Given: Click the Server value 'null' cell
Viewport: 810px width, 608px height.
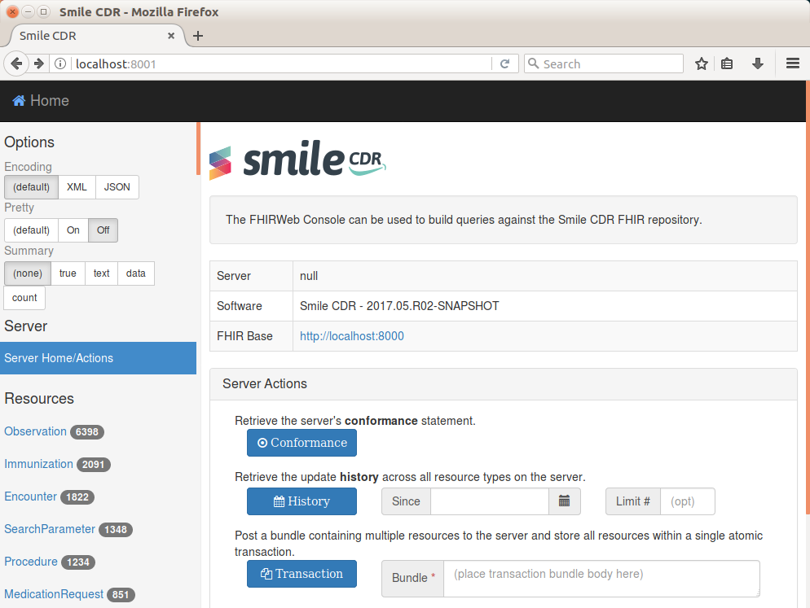Looking at the screenshot, I should (545, 276).
